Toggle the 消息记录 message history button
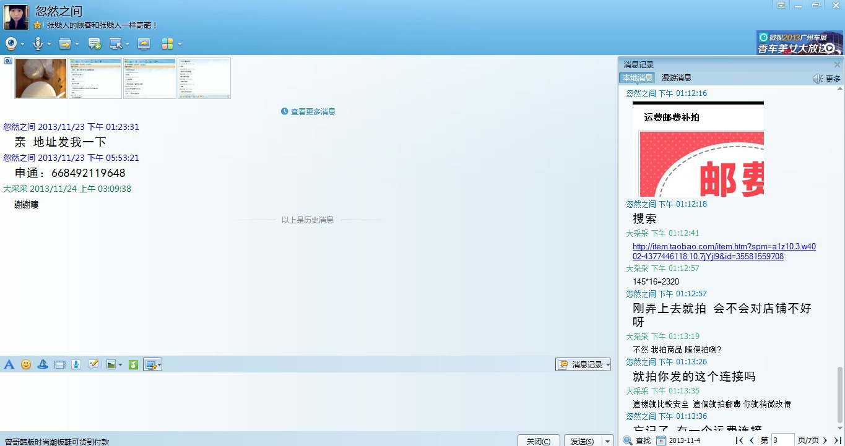The height and width of the screenshot is (446, 845). point(583,365)
